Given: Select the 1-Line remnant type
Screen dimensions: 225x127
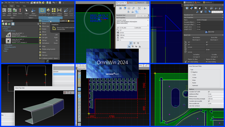Looking at the screenshot, I should click(191, 75).
